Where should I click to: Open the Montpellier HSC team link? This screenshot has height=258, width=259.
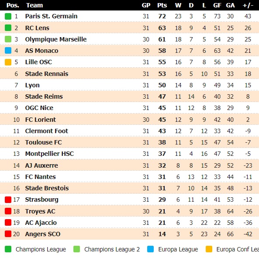click(49, 154)
